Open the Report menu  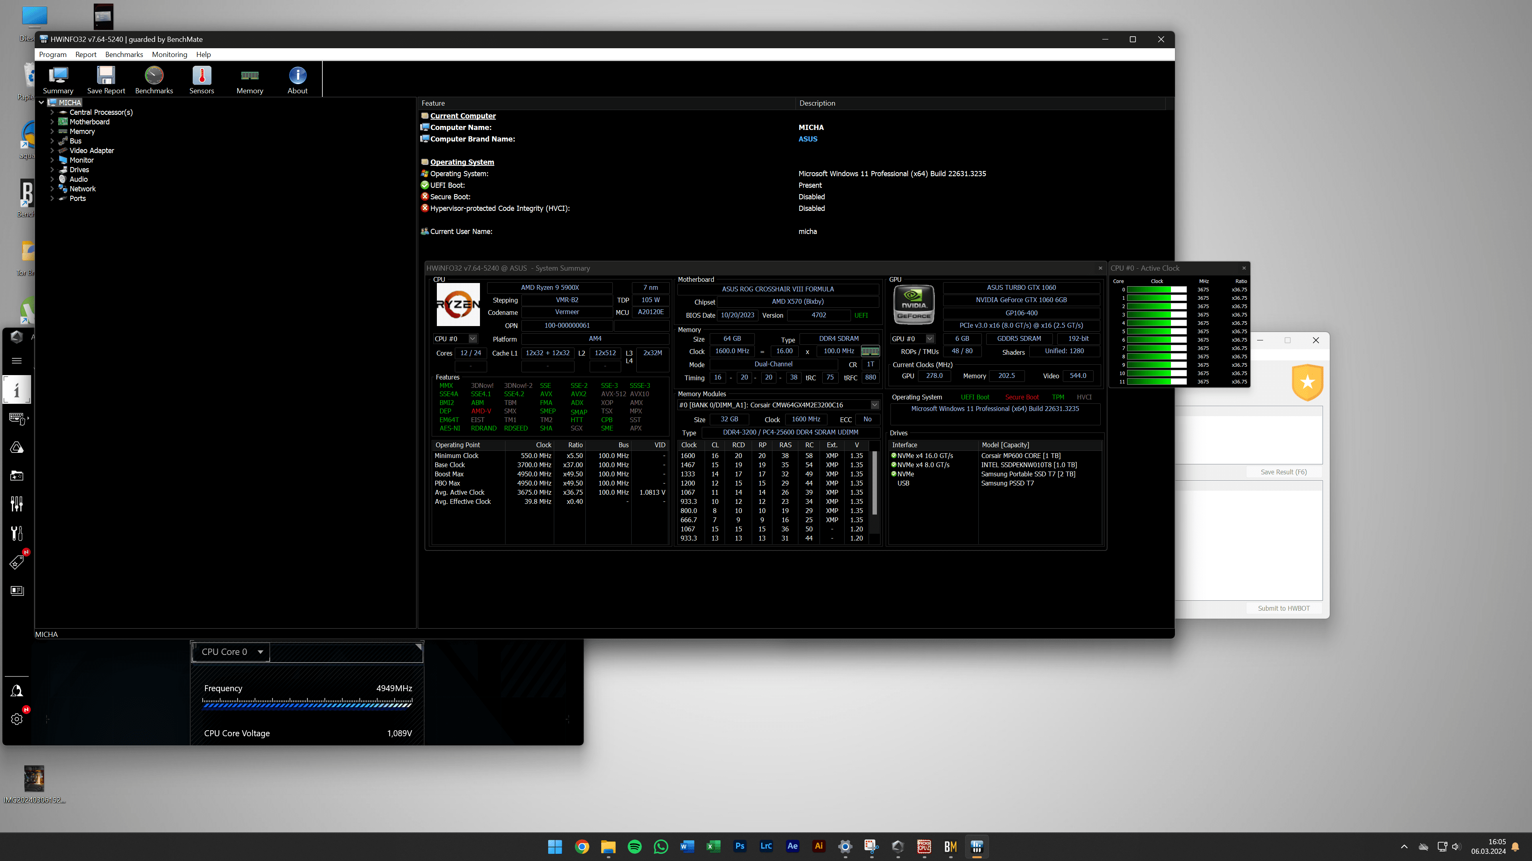(x=86, y=54)
